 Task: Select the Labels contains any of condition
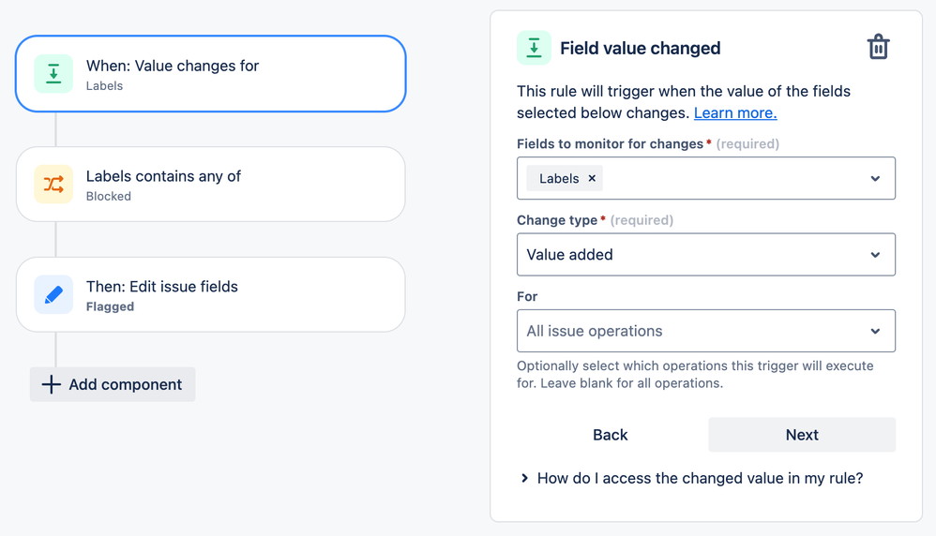coord(211,185)
